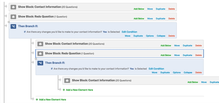
Task: Click Collapse link on the first Then Branch If
Action: click(161, 36)
